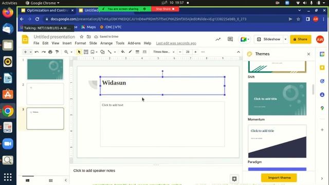The height and width of the screenshot is (185, 329).
Task: Open the Slideshow options dropdown arrow
Action: click(285, 39)
